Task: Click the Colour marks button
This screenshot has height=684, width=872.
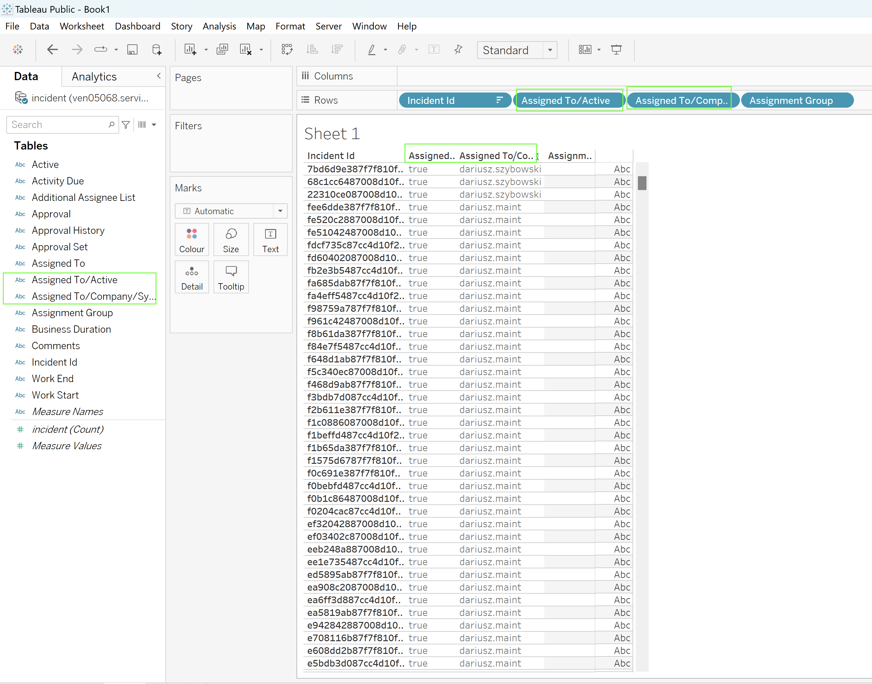Action: pos(192,240)
